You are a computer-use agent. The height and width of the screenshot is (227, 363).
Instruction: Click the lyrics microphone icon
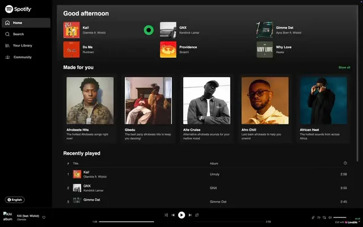(x=313, y=217)
